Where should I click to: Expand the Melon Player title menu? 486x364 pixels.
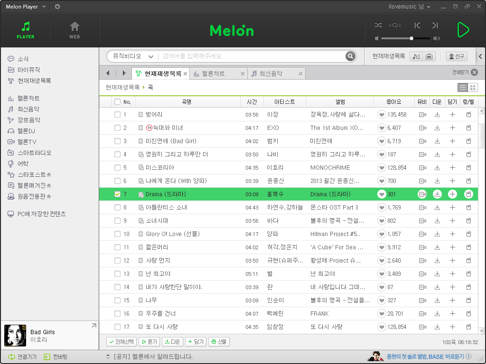(x=44, y=7)
